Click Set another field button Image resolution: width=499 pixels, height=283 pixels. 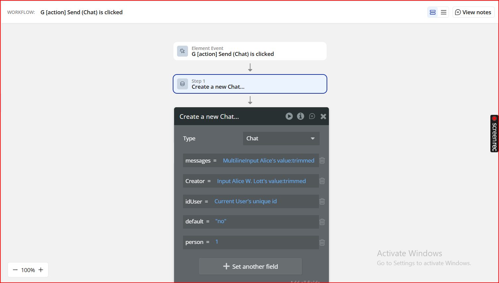point(250,266)
